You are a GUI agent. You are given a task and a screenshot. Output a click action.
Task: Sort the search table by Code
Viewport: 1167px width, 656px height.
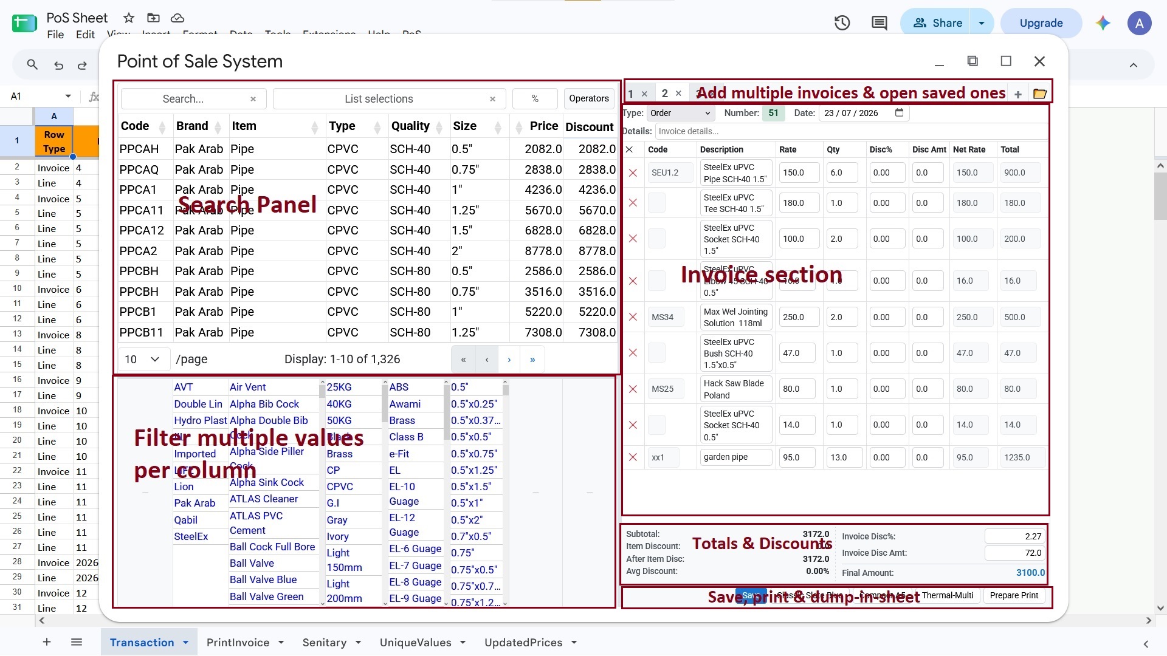[x=162, y=128]
